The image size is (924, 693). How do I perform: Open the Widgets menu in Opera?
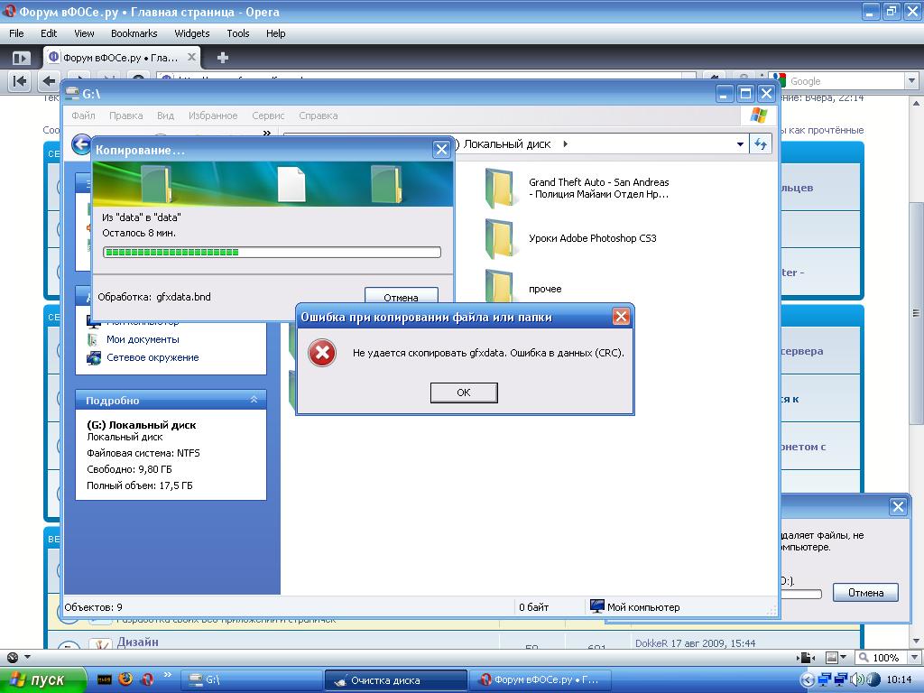191,33
